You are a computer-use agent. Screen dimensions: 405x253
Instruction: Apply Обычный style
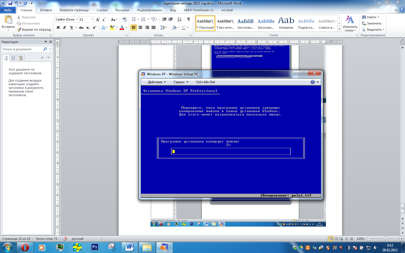[x=205, y=23]
